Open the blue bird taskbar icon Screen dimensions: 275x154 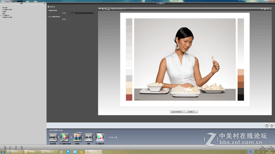pos(68,152)
